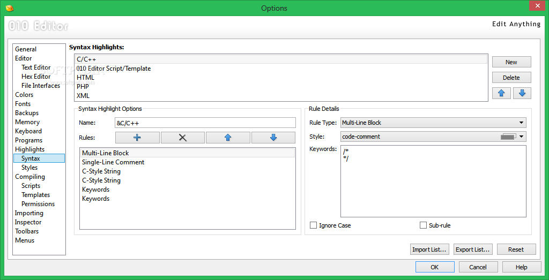The width and height of the screenshot is (549, 280).
Task: Open File Interfaces options
Action: pyautogui.click(x=41, y=86)
